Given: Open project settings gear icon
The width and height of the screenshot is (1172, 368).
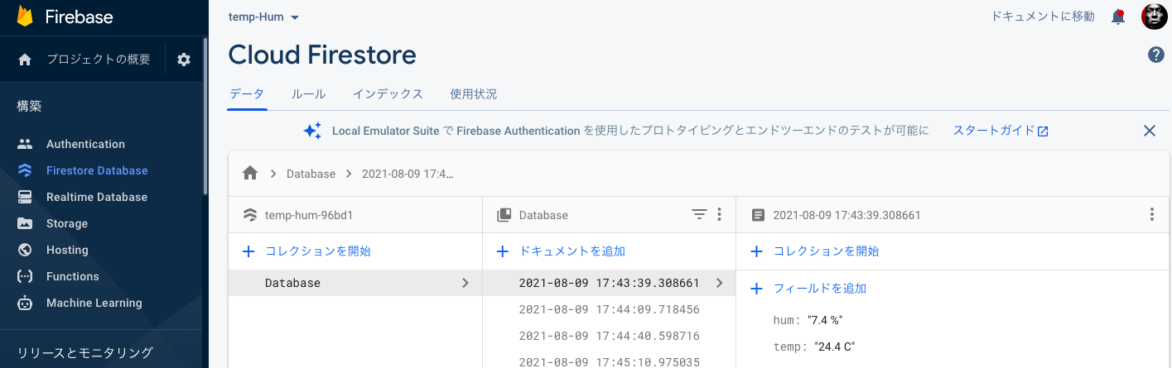Looking at the screenshot, I should pos(184,60).
